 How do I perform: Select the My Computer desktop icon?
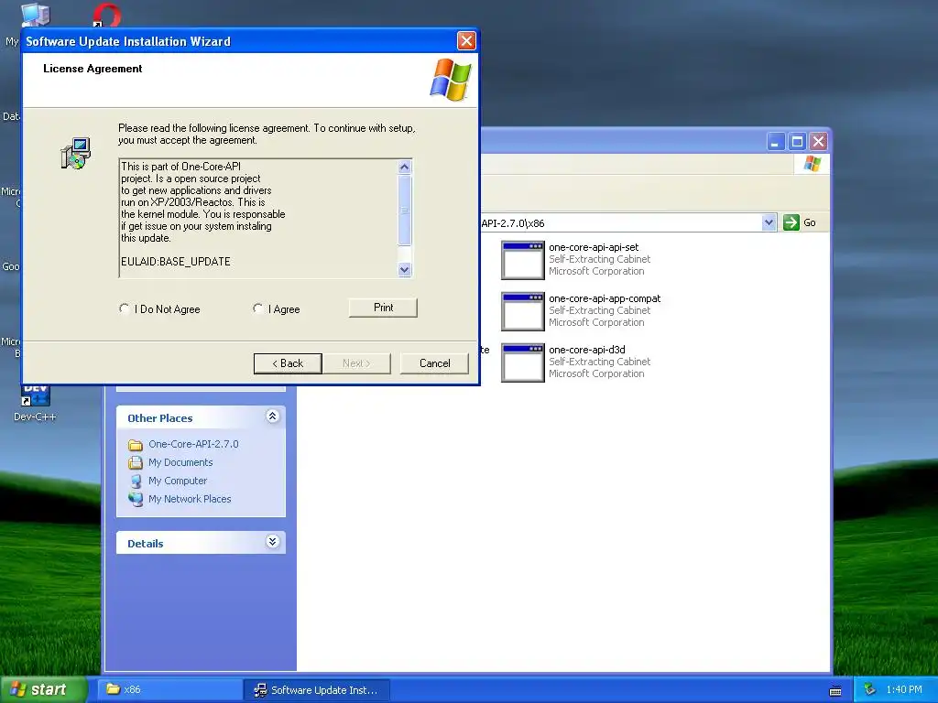(x=35, y=15)
